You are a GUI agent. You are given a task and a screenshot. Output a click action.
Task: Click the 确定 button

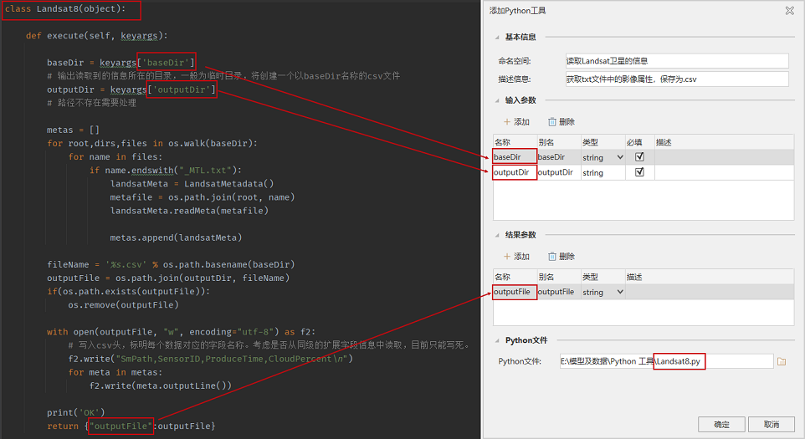[x=721, y=424]
